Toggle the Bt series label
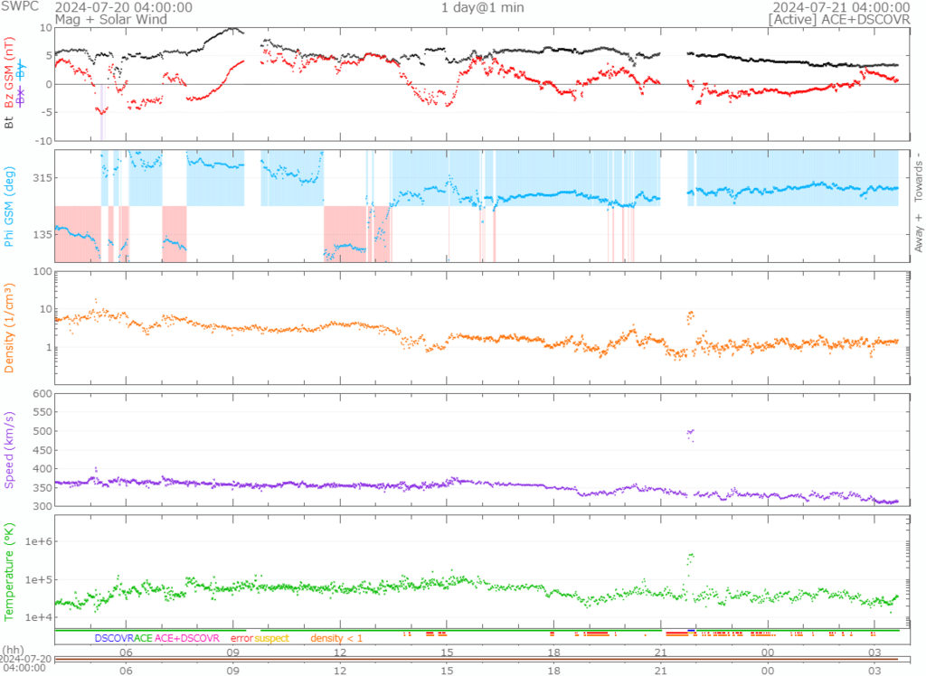926x676 pixels. point(10,121)
